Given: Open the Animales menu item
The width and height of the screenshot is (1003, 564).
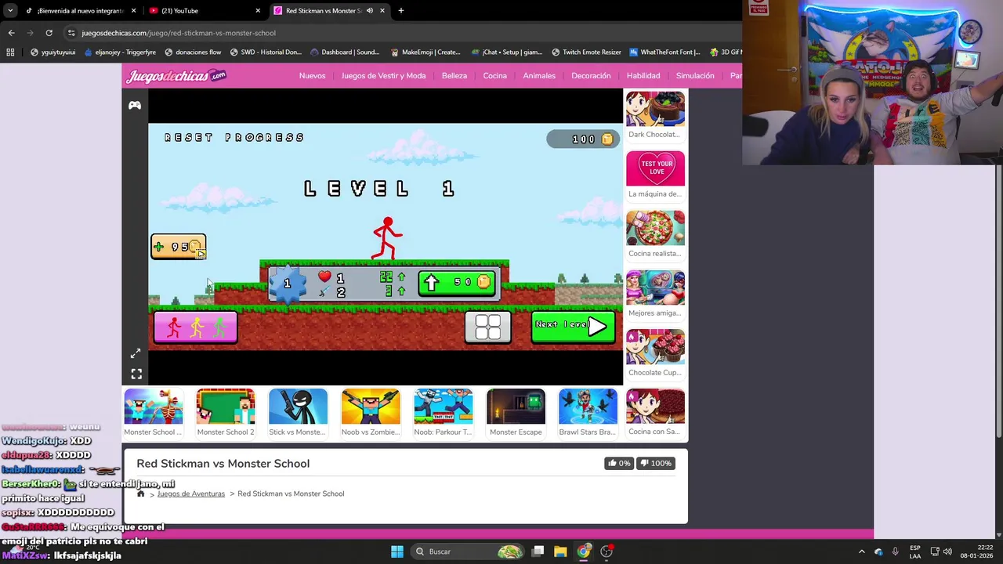Looking at the screenshot, I should point(539,76).
